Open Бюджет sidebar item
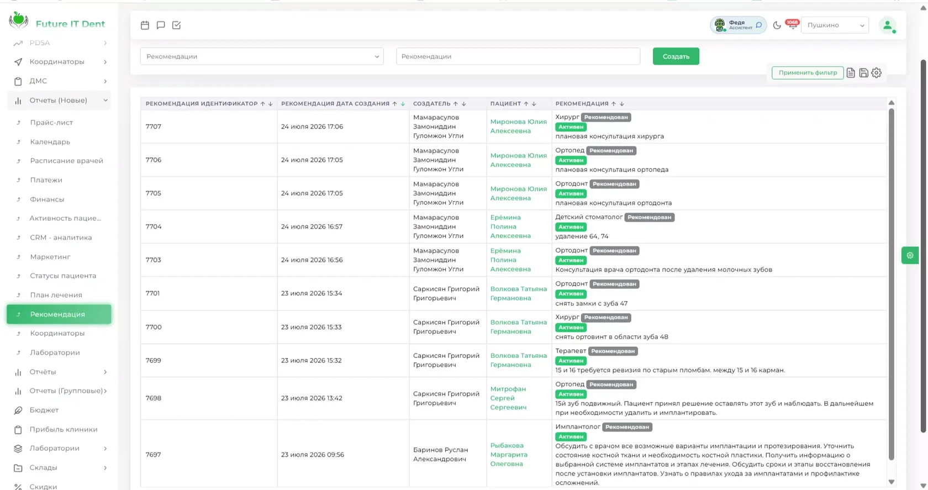This screenshot has height=490, width=928. click(x=44, y=410)
